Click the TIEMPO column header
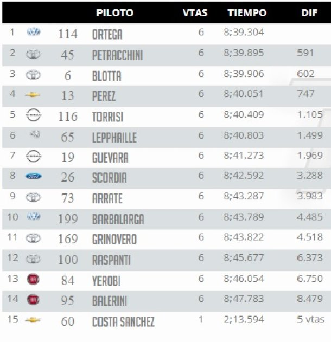The height and width of the screenshot is (342, 331). pos(247,12)
